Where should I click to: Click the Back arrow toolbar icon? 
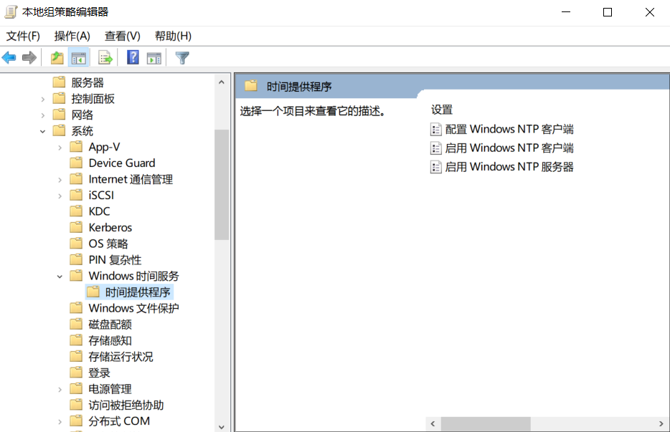9,57
